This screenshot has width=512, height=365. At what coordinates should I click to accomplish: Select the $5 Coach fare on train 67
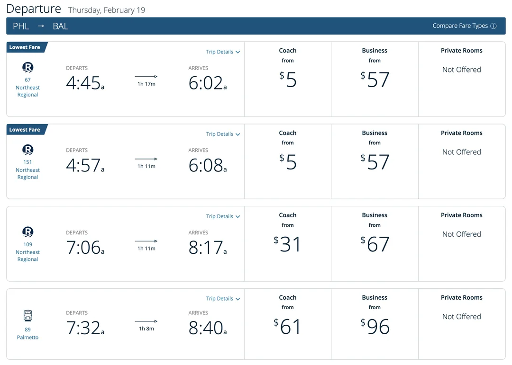[288, 79]
